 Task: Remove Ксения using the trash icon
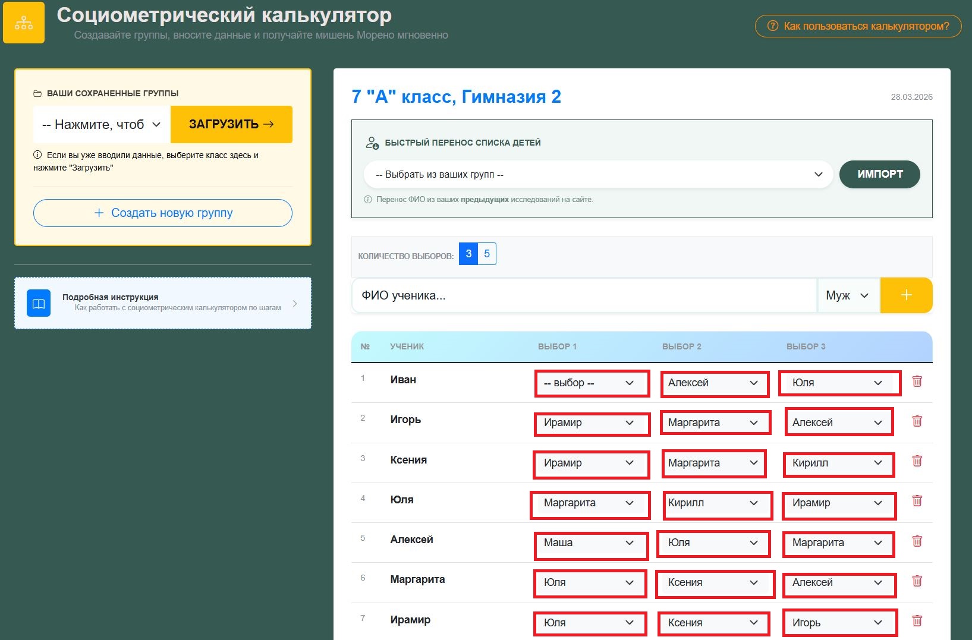(917, 461)
